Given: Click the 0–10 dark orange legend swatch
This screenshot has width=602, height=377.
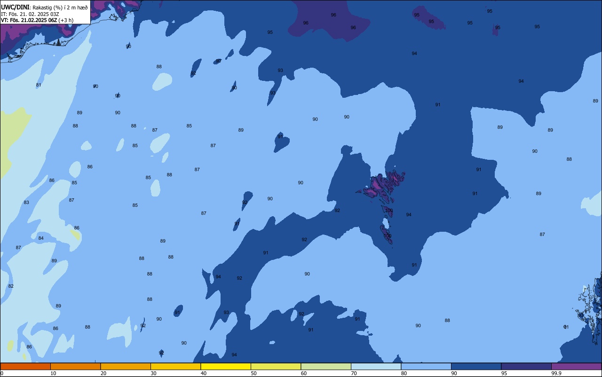Looking at the screenshot, I should [25, 366].
